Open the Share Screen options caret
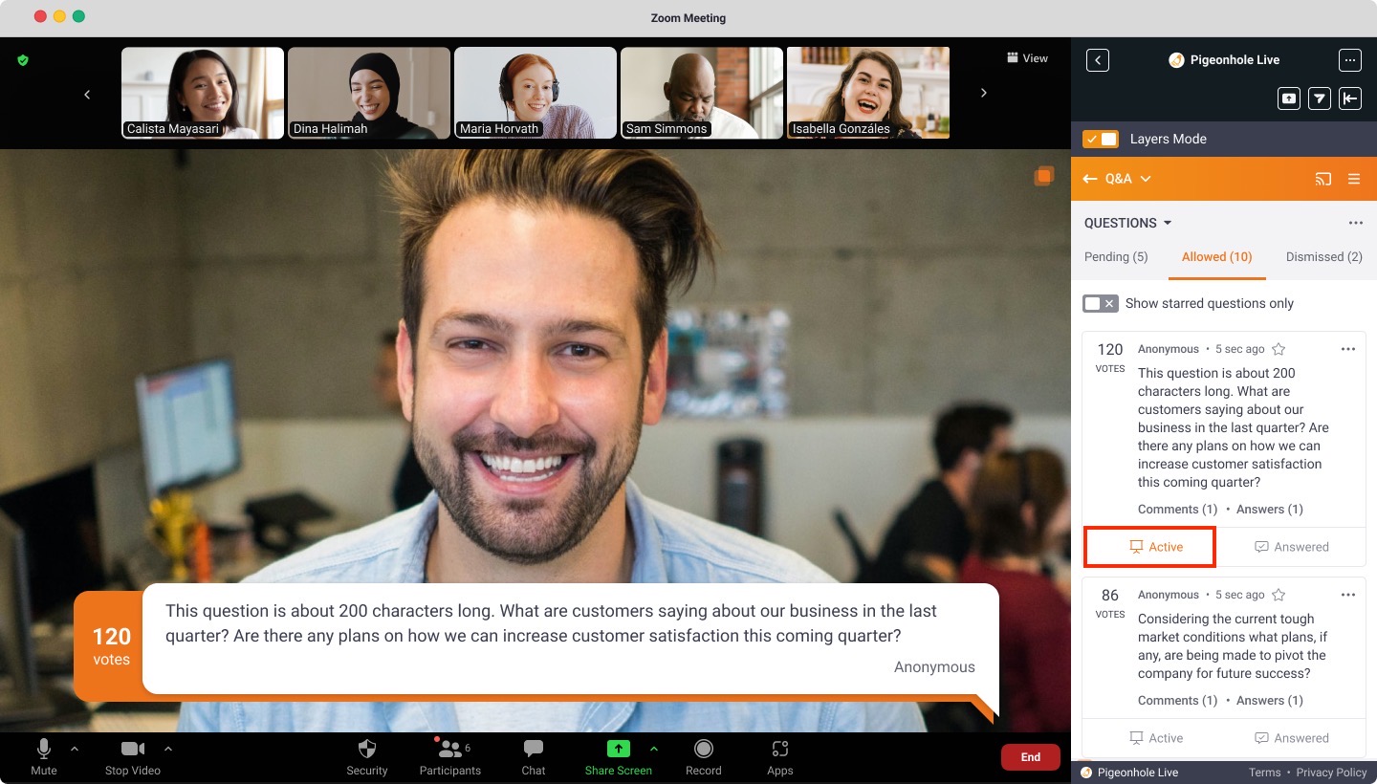The height and width of the screenshot is (784, 1377). pyautogui.click(x=654, y=749)
